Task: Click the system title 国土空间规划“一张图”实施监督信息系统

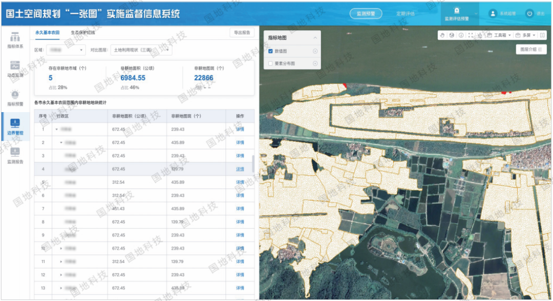Action: 93,14
